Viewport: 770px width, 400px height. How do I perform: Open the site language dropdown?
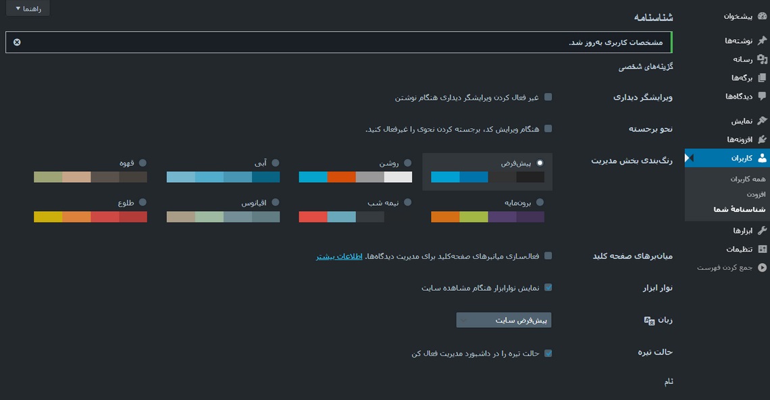(504, 320)
